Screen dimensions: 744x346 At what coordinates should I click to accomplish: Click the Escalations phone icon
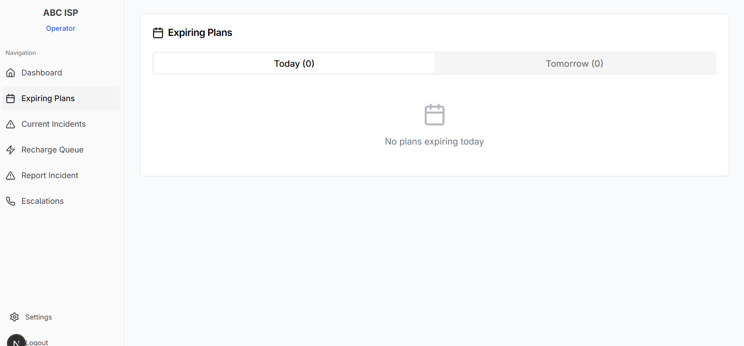(x=11, y=201)
